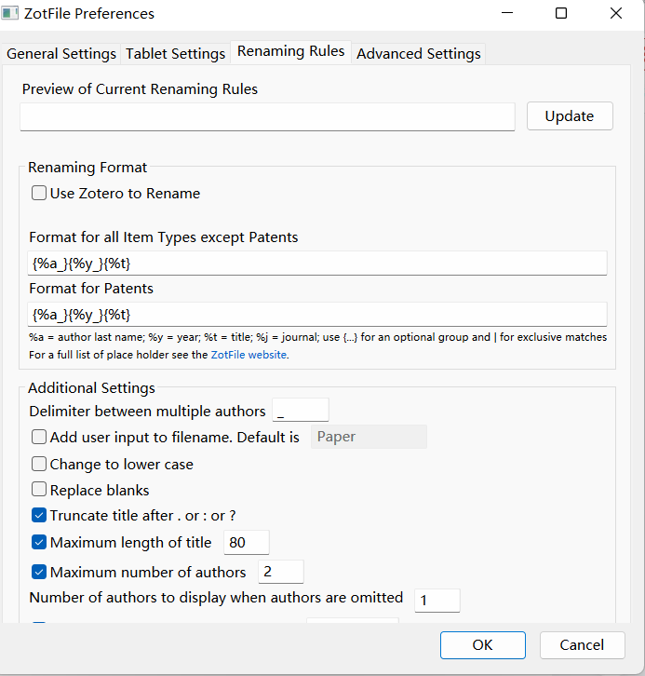Click the maximum number of authors field
This screenshot has height=676, width=645.
[x=280, y=572]
